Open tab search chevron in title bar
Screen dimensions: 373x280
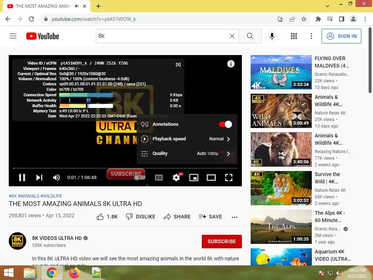[x=327, y=6]
